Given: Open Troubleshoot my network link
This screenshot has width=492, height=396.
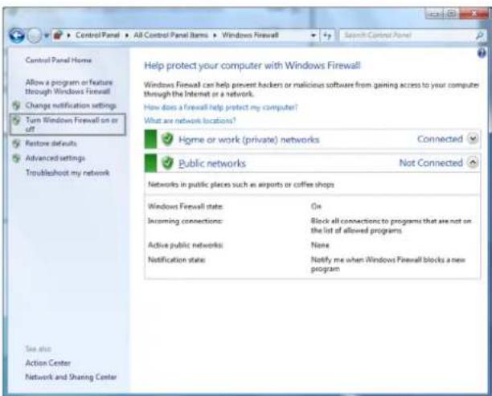Looking at the screenshot, I should click(x=68, y=173).
